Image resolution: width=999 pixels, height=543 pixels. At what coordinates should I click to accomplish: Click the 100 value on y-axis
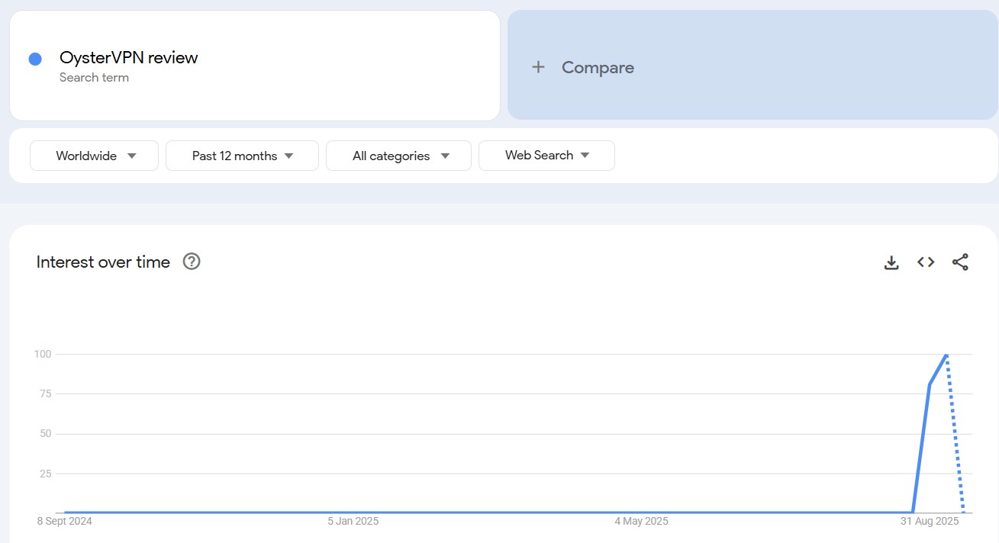click(x=42, y=354)
